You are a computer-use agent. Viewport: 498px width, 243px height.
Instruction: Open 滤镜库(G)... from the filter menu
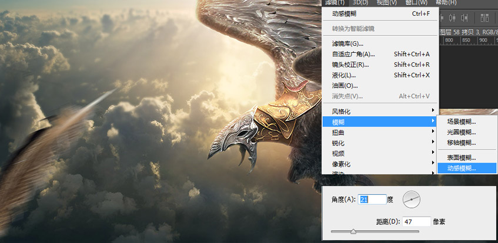point(380,44)
